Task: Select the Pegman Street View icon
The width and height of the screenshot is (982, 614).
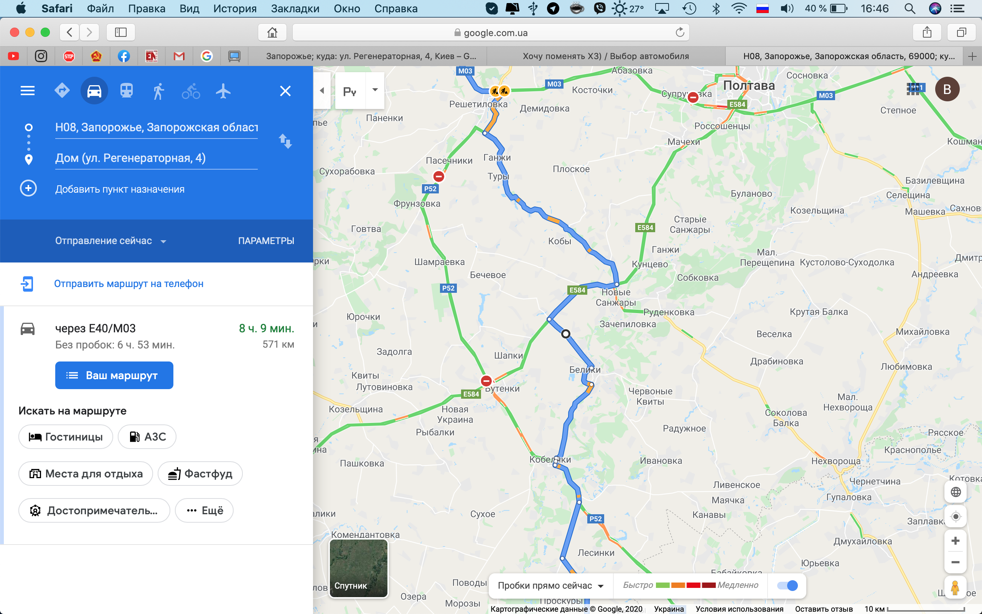Action: pos(955,588)
